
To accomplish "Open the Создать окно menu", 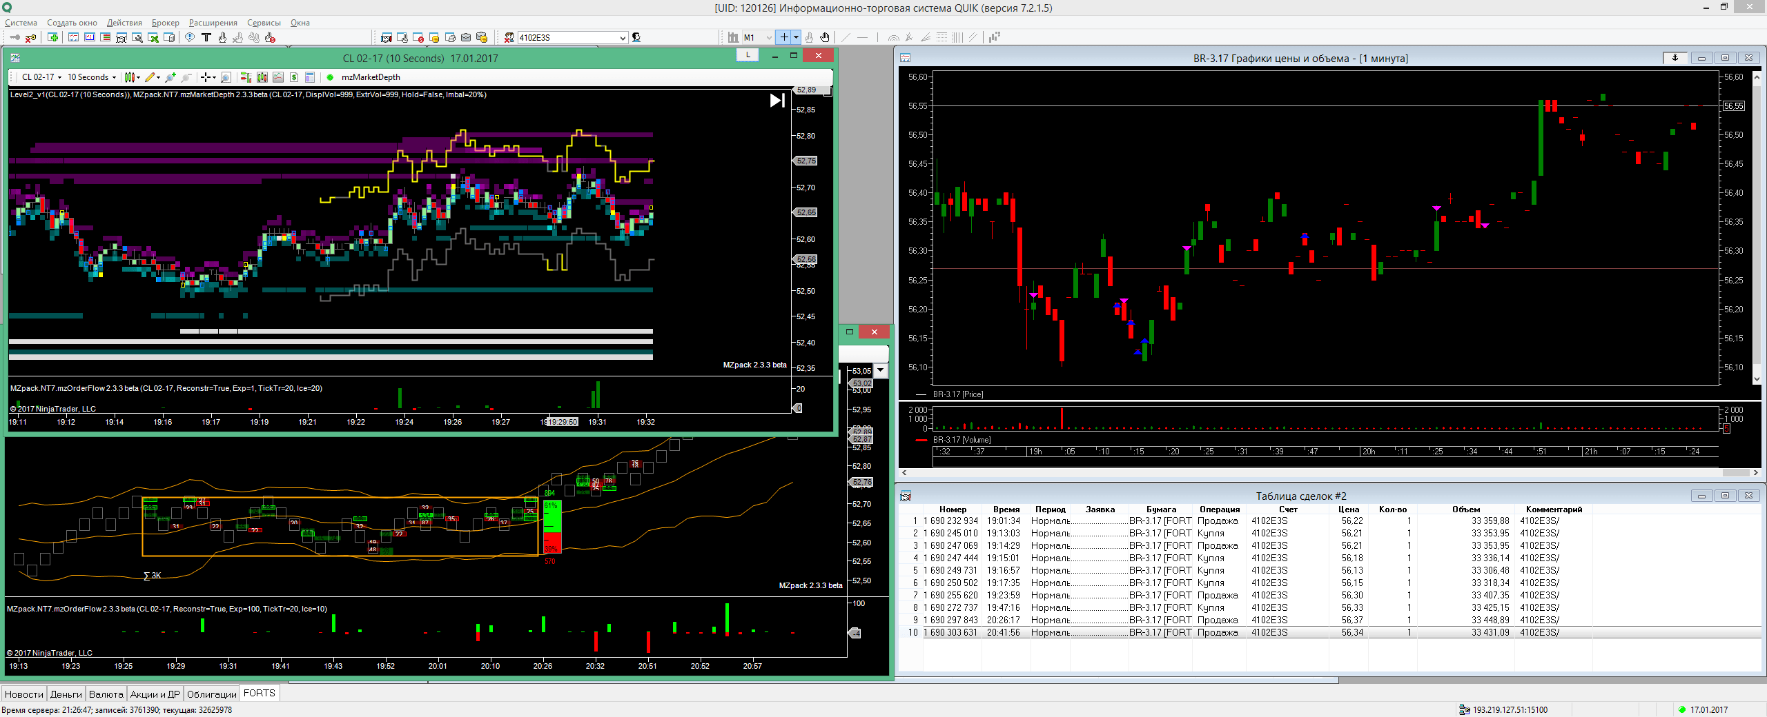I will coord(72,23).
